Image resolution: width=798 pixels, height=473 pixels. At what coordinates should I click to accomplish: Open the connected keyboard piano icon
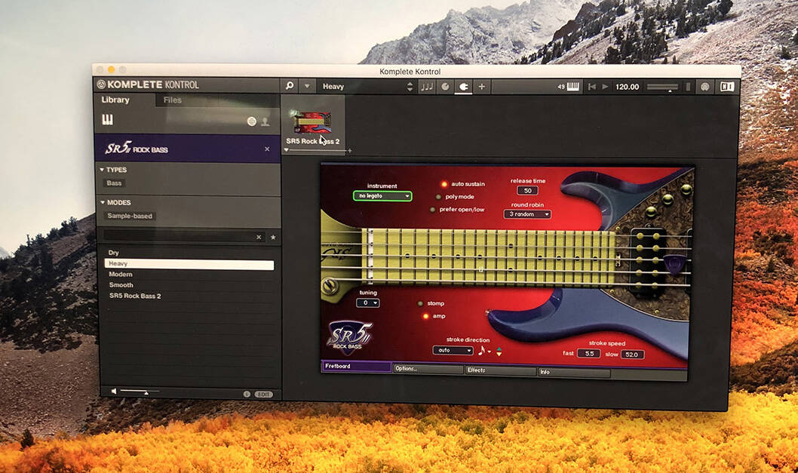[572, 87]
